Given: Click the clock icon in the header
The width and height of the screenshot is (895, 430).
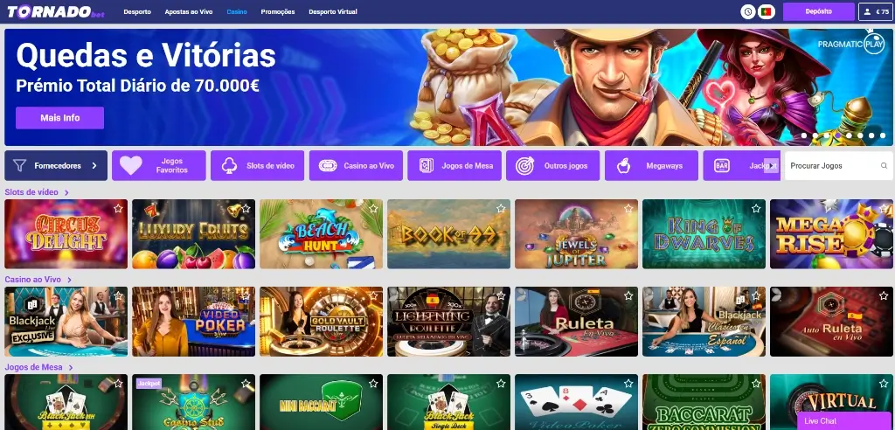Looking at the screenshot, I should 748,11.
